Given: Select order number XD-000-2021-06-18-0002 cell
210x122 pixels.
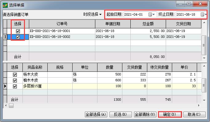Looking at the screenshot, I should tap(62, 37).
